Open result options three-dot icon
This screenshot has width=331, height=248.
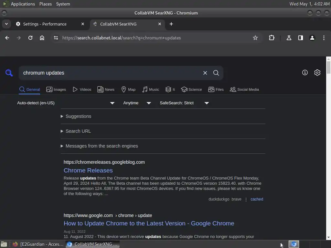click(246, 199)
